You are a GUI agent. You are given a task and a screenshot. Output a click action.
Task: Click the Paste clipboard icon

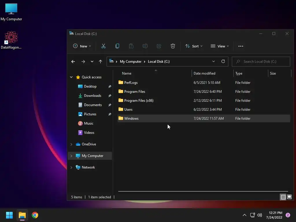(x=131, y=46)
